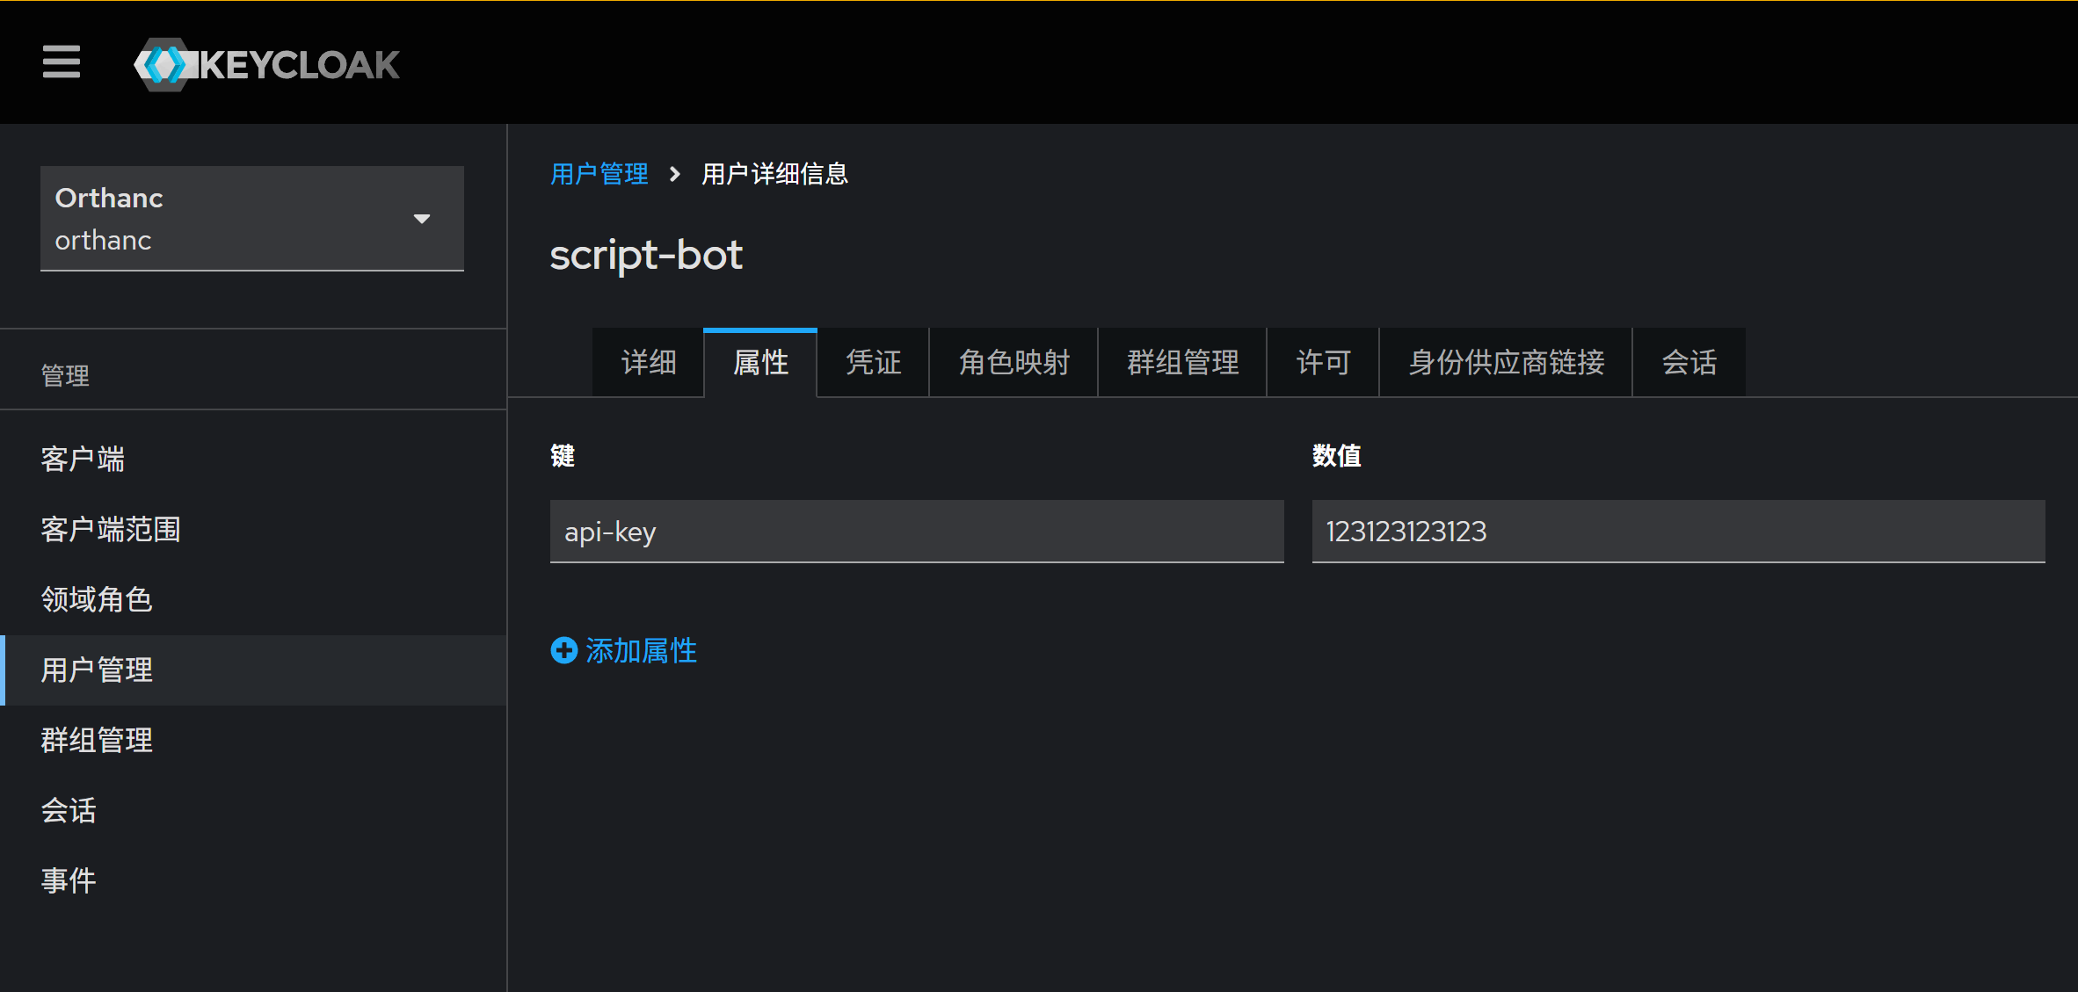Navigate to 领域角色 in sidebar
This screenshot has width=2078, height=992.
97,599
